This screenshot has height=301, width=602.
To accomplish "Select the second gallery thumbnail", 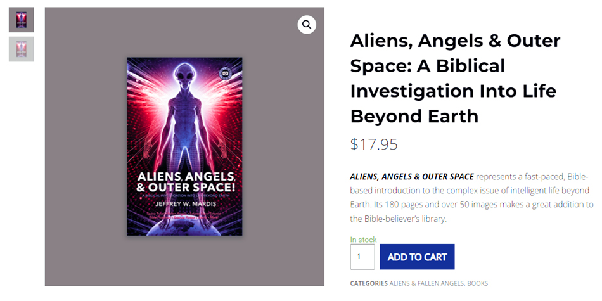I will tap(21, 49).
